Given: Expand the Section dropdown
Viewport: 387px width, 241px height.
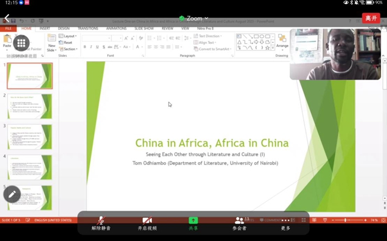Looking at the screenshot, I should (x=70, y=49).
